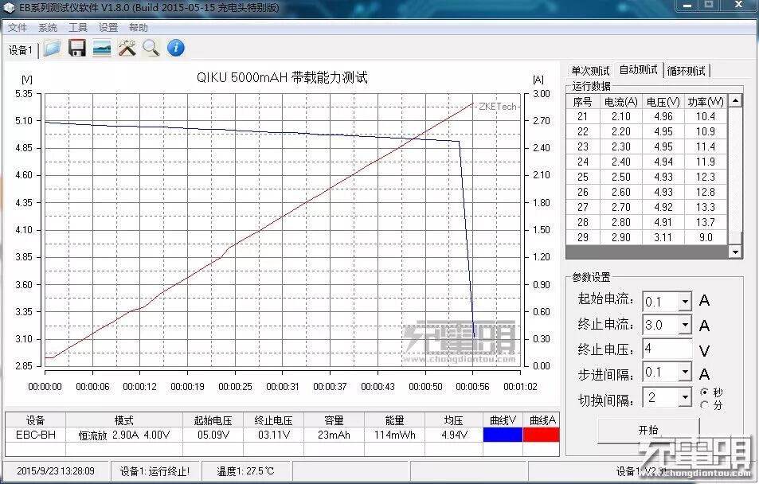Open the blue info icon

(176, 48)
